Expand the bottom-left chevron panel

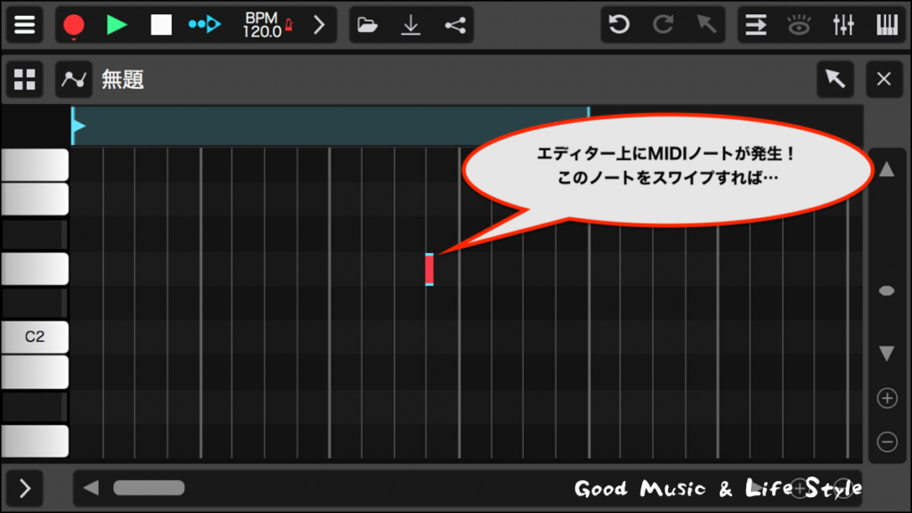coord(24,488)
